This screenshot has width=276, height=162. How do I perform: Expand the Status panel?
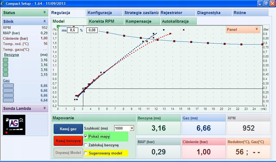[x=44, y=12]
